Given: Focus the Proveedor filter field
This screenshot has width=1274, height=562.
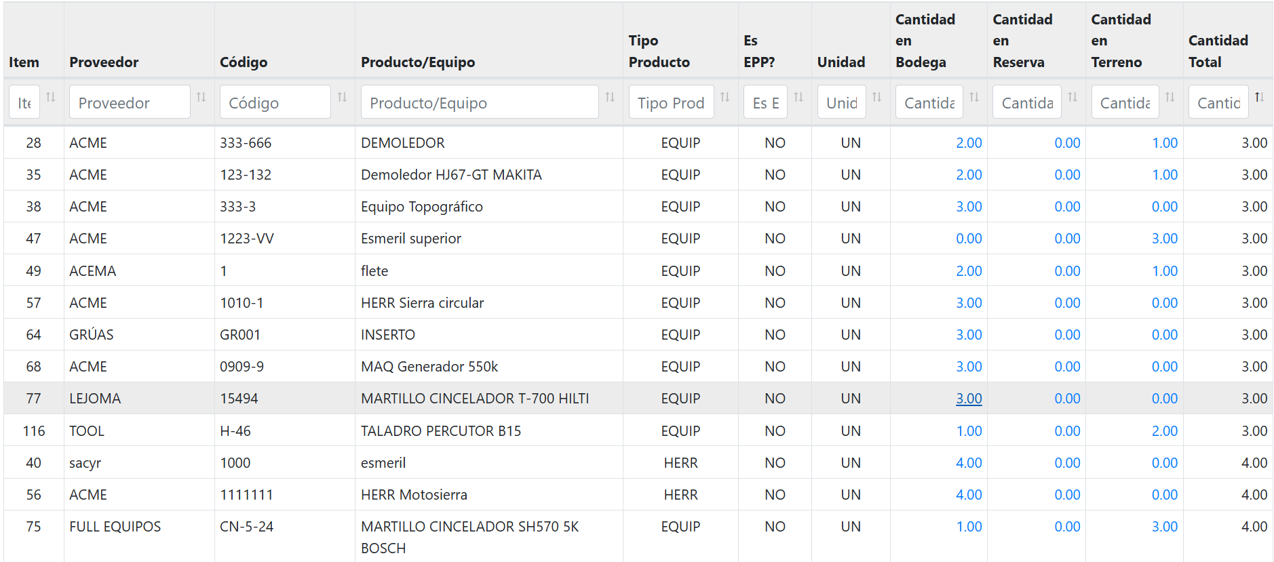Looking at the screenshot, I should pos(130,102).
